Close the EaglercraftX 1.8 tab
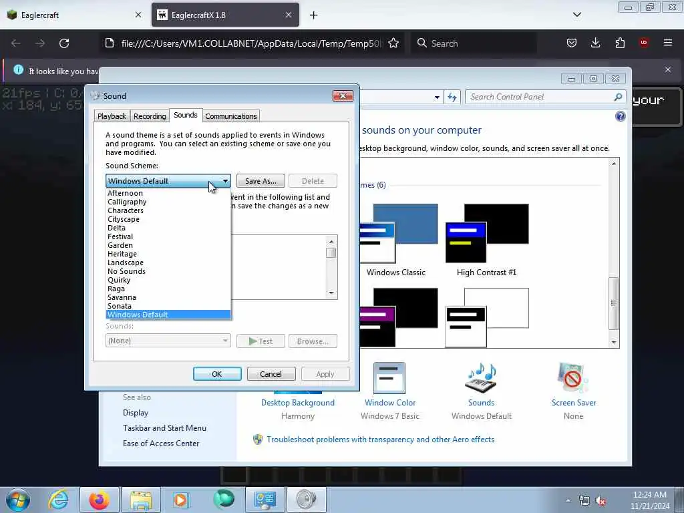This screenshot has width=684, height=513. 289,15
